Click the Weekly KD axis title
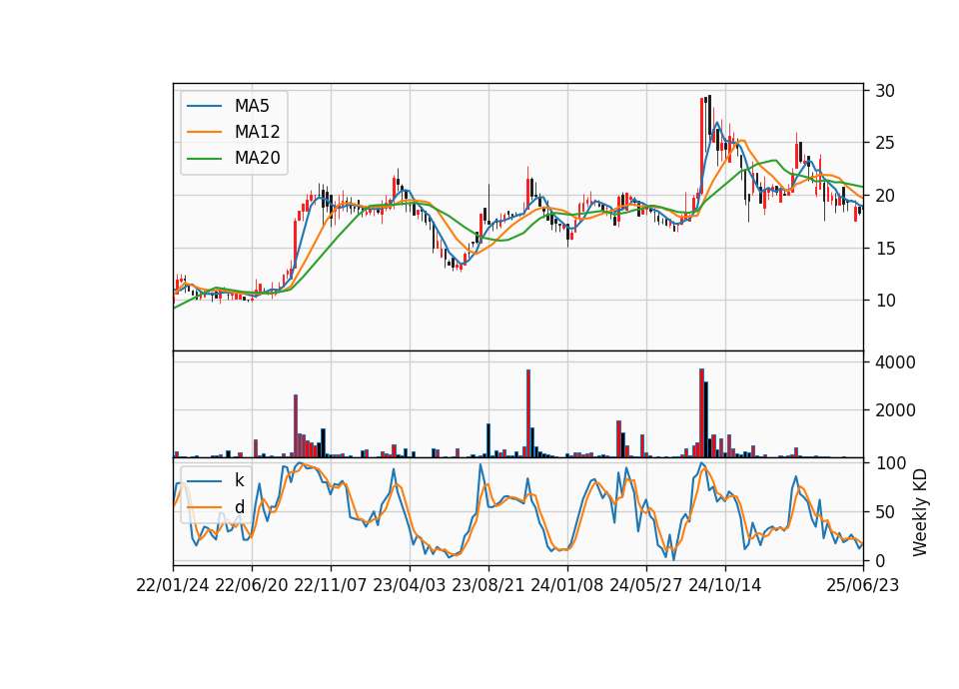Viewport: 959px width, 689px height. [x=920, y=513]
